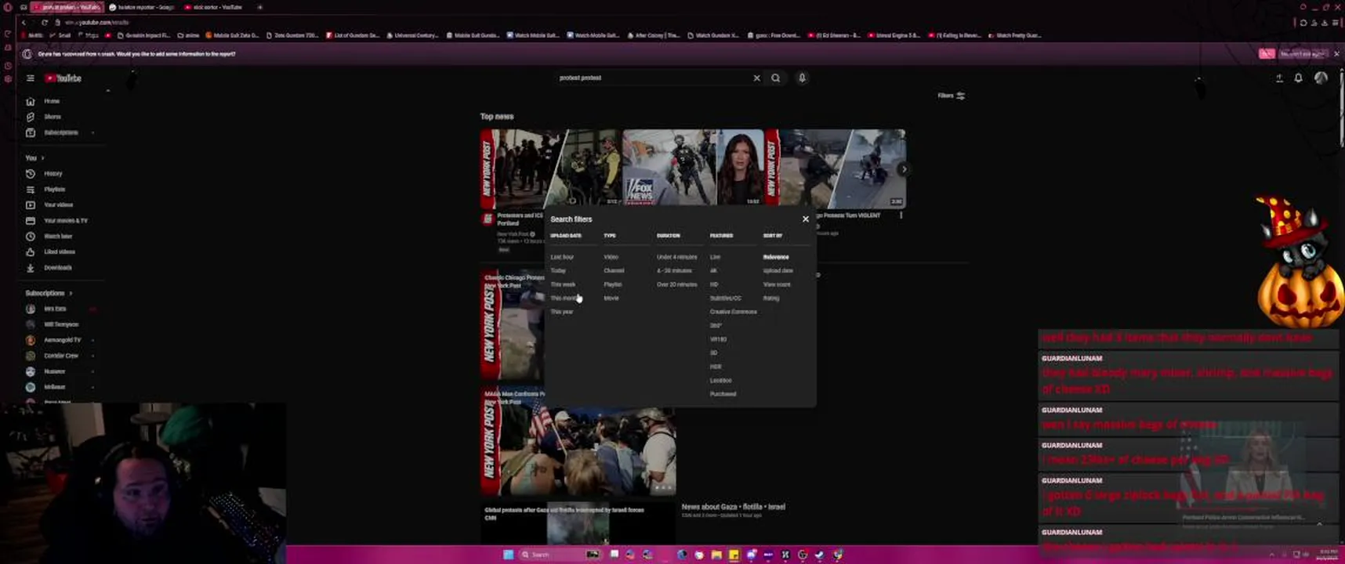Open Corridor Crew subscription channel
1345x564 pixels.
[60, 356]
